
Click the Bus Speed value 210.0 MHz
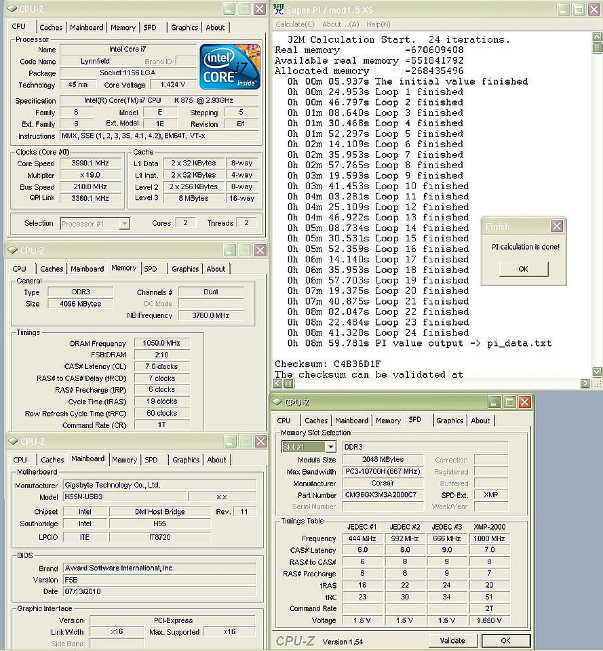click(90, 187)
